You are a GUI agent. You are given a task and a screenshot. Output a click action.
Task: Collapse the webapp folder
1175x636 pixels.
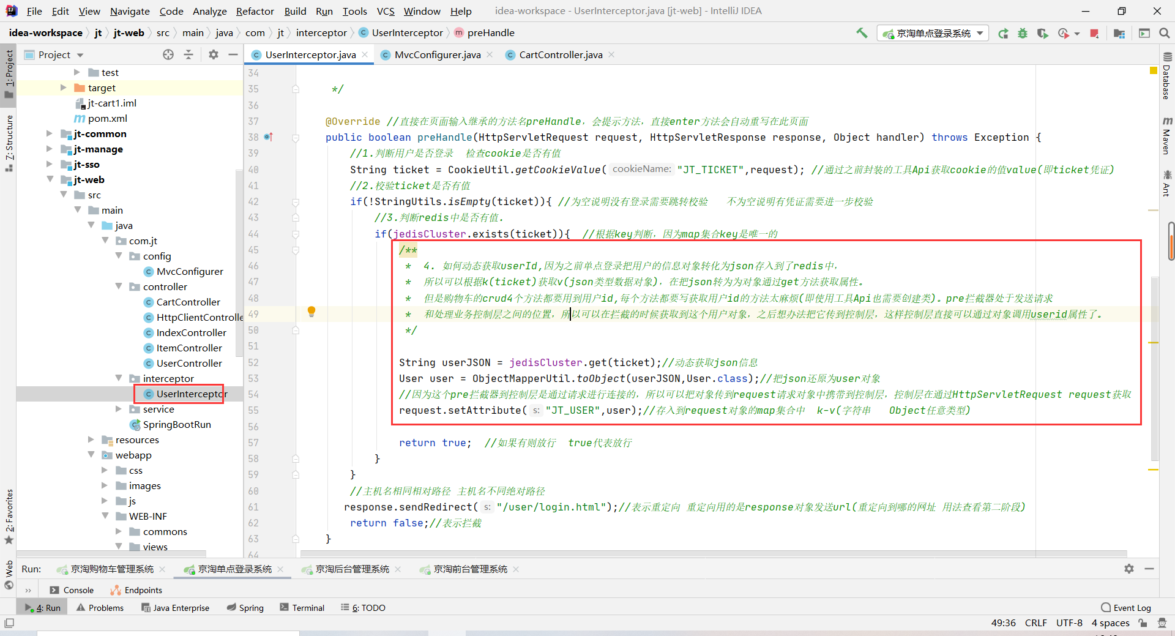[91, 455]
